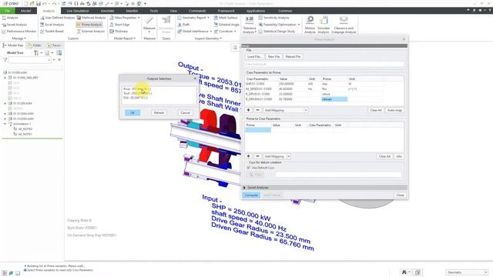493x277 pixels.
Task: Open Geometry Report dropdown
Action: click(193, 18)
